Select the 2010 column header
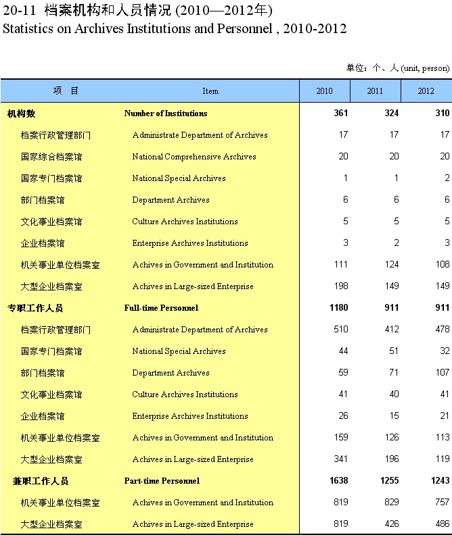452x535 pixels. [x=324, y=91]
